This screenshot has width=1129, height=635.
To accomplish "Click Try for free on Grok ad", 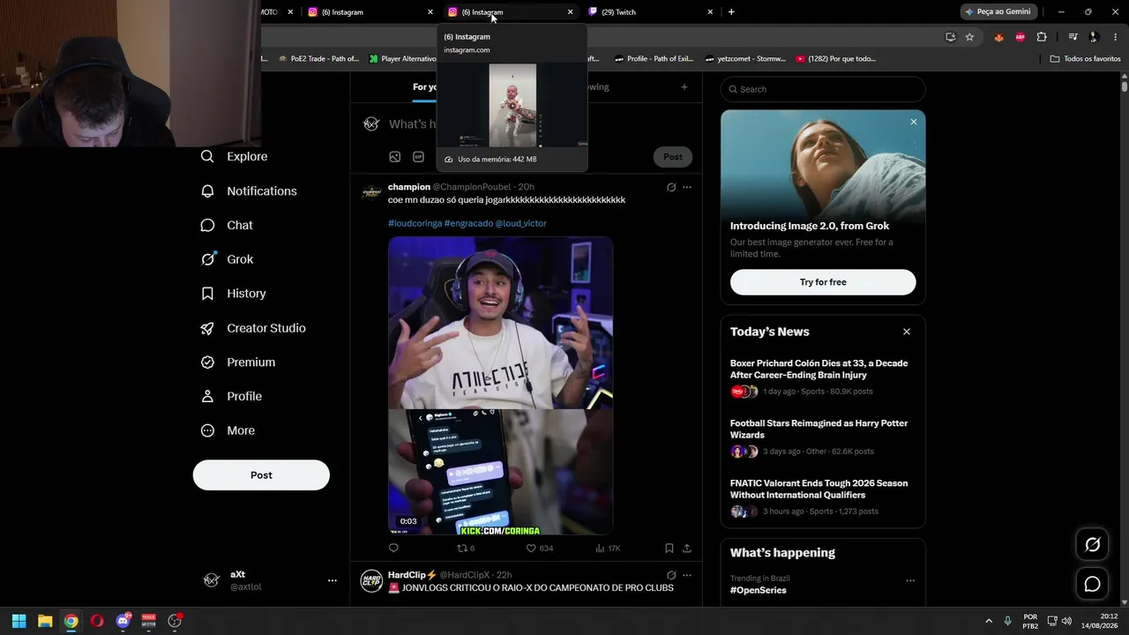I will pyautogui.click(x=823, y=282).
